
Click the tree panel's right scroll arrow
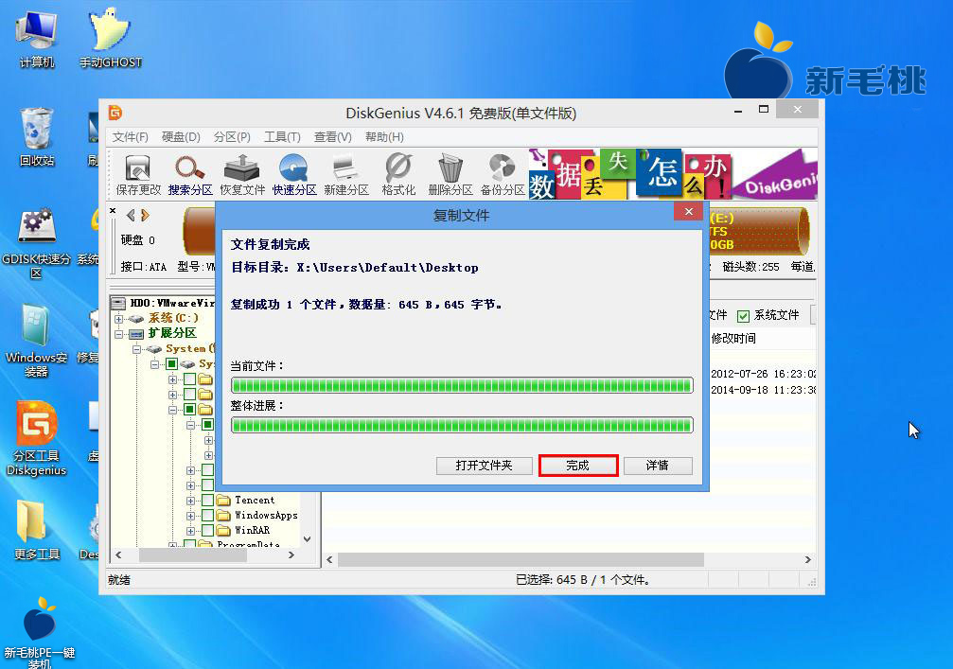pos(291,555)
